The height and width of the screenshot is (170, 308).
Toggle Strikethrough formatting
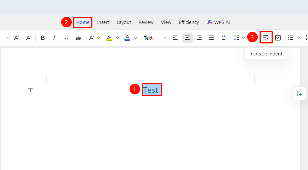tap(79, 38)
